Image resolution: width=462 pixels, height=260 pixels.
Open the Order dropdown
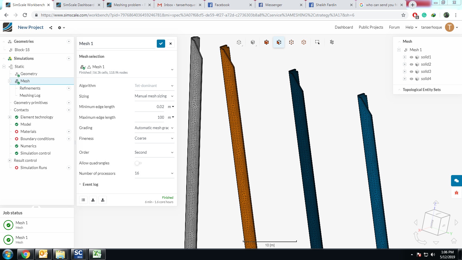[154, 153]
